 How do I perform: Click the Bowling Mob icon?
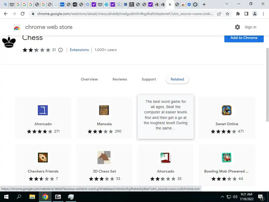coord(227,158)
